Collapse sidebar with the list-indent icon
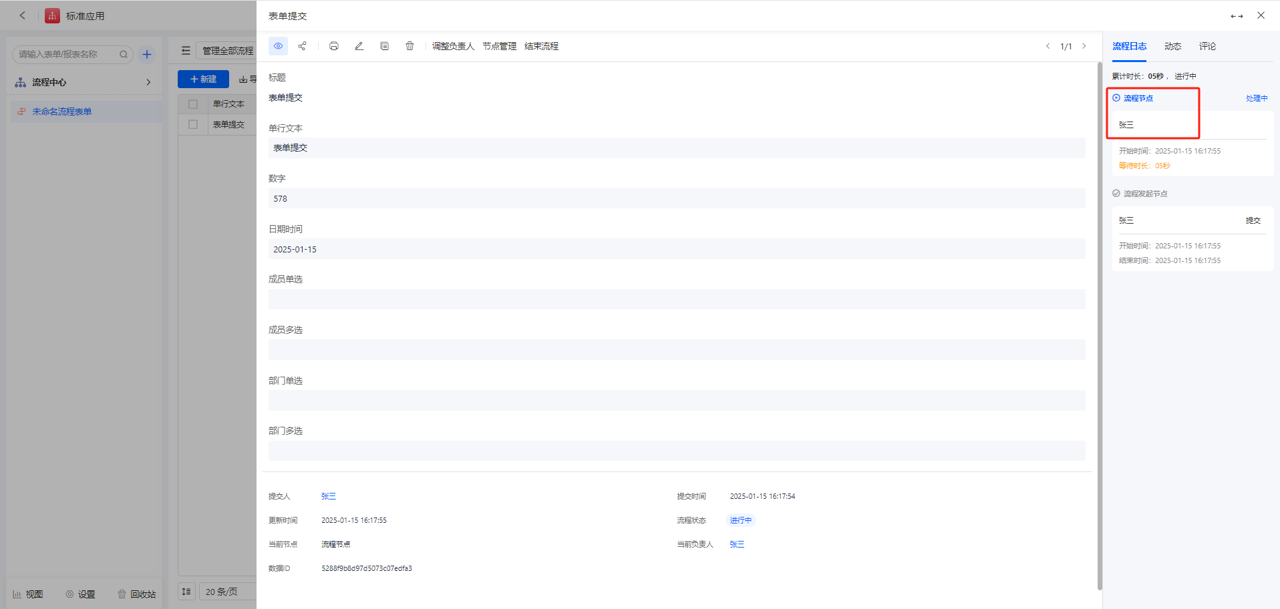Image resolution: width=1280 pixels, height=609 pixels. [x=186, y=51]
